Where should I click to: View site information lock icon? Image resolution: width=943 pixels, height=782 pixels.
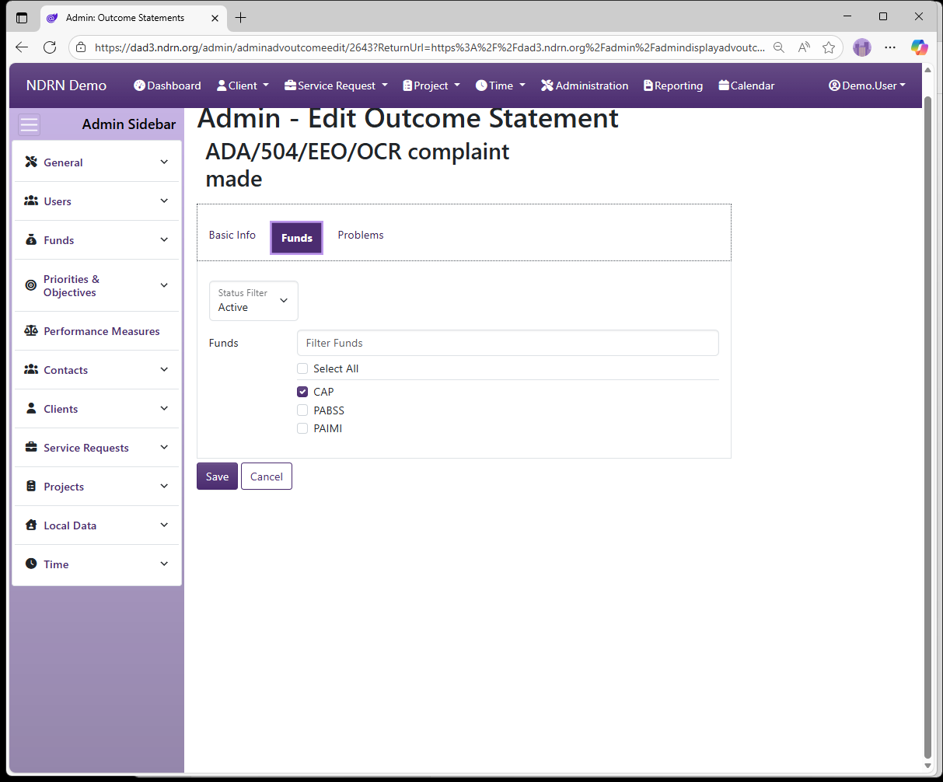[81, 47]
